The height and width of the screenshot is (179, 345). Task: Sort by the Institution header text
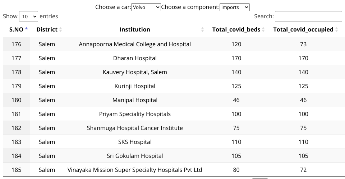(135, 30)
